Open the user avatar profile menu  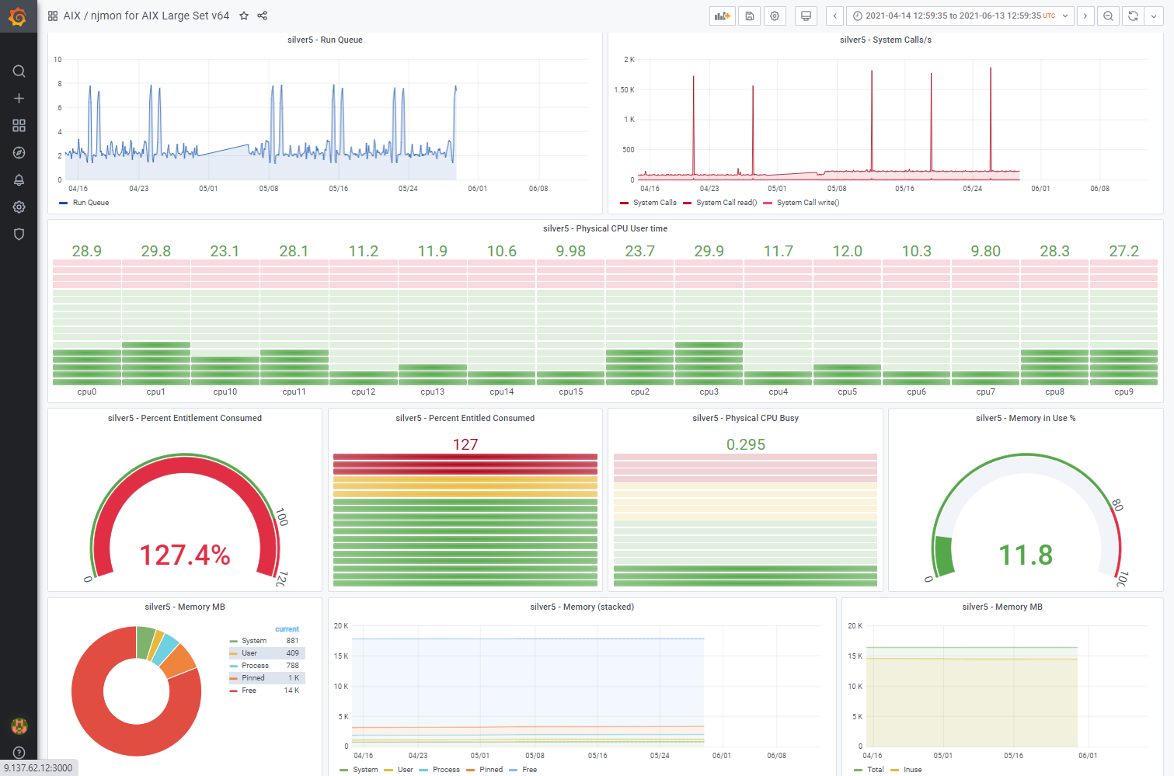click(x=19, y=726)
